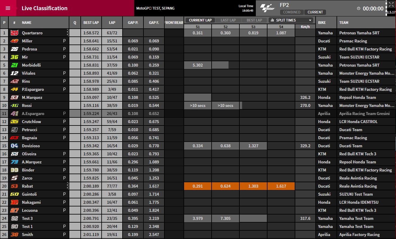Click the BIKE column header
The height and width of the screenshot is (239, 396).
click(x=326, y=22)
